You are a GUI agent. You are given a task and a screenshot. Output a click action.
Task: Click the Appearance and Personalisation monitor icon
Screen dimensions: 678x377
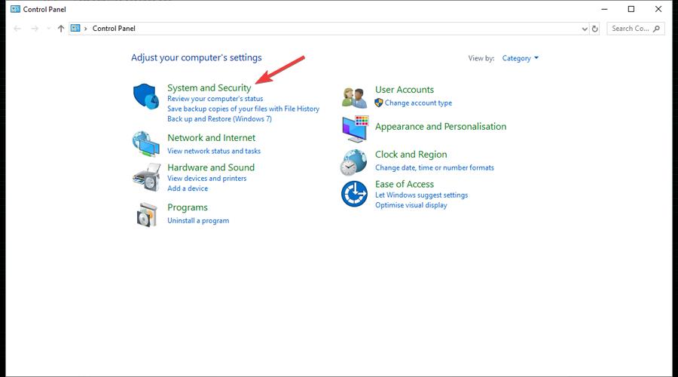pyautogui.click(x=355, y=128)
